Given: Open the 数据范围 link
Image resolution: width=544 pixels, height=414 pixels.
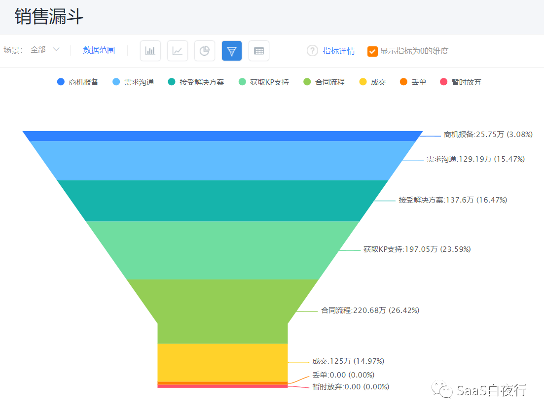Looking at the screenshot, I should [x=99, y=50].
